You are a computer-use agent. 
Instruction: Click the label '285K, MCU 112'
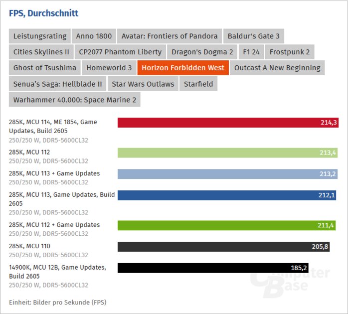pos(29,152)
